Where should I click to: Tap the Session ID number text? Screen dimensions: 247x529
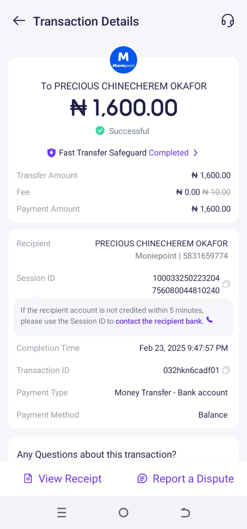[186, 284]
